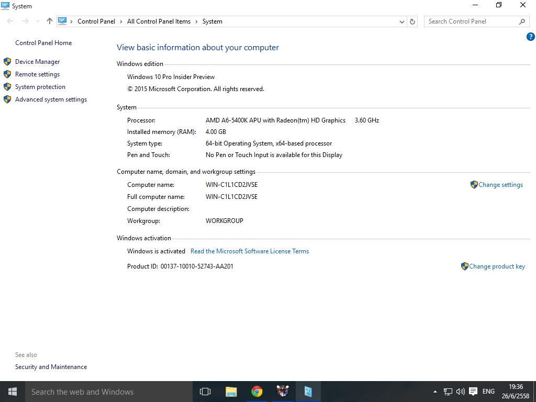Click the computer icon in address bar
The width and height of the screenshot is (536, 402).
pyautogui.click(x=62, y=21)
